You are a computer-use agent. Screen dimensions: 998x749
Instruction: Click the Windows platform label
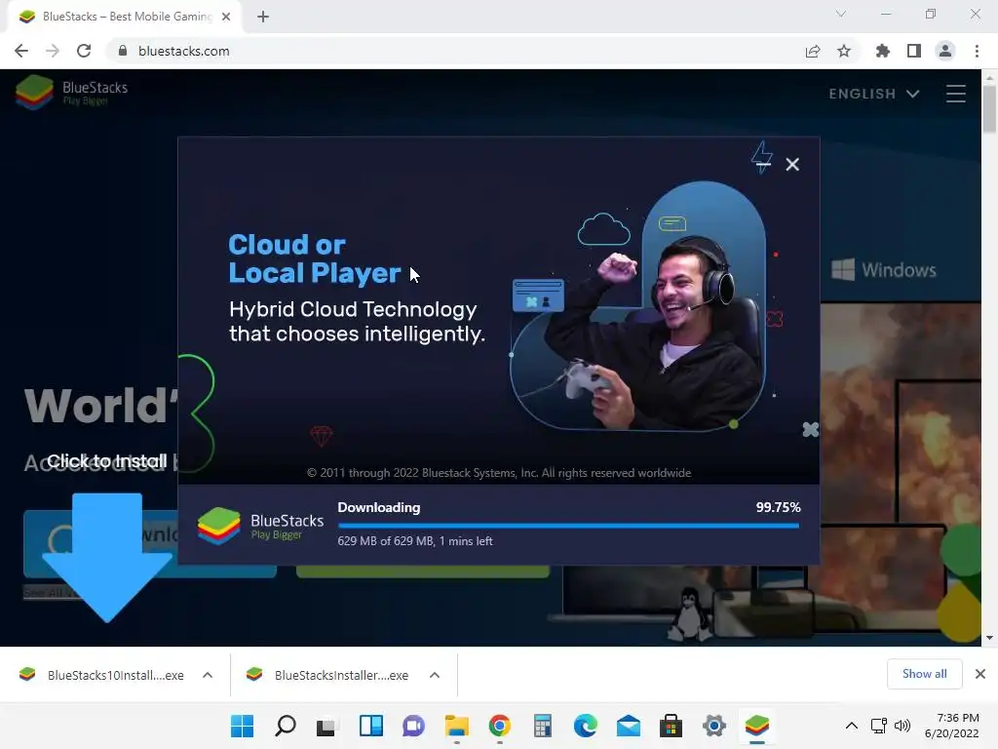pyautogui.click(x=883, y=270)
